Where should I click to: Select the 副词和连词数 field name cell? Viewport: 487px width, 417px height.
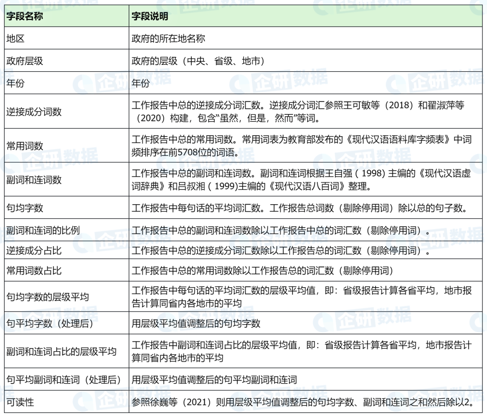click(x=67, y=179)
